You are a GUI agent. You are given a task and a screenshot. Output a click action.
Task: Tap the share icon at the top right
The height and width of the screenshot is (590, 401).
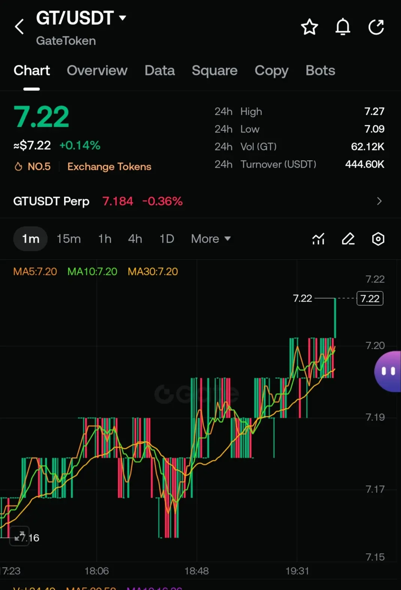(376, 27)
